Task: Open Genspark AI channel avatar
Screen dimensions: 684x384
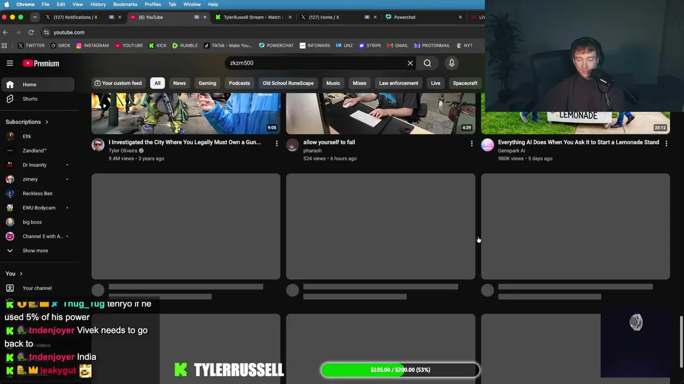Action: [x=487, y=145]
